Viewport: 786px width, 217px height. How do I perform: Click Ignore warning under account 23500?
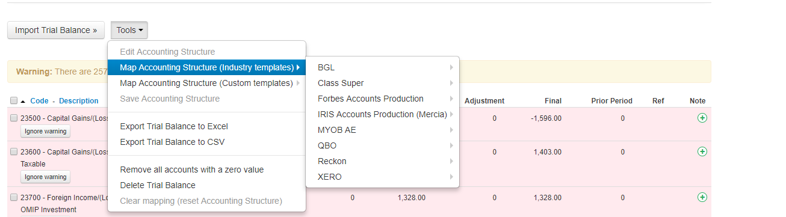46,131
